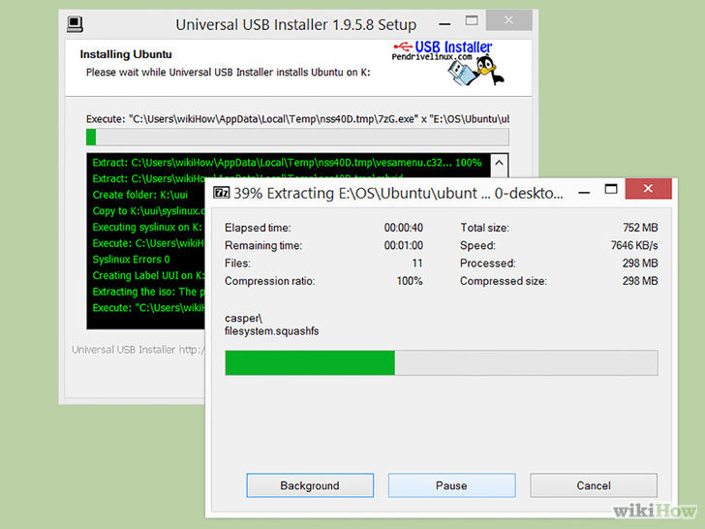This screenshot has height=529, width=705.
Task: Click the Files count value 11
Action: click(x=417, y=264)
